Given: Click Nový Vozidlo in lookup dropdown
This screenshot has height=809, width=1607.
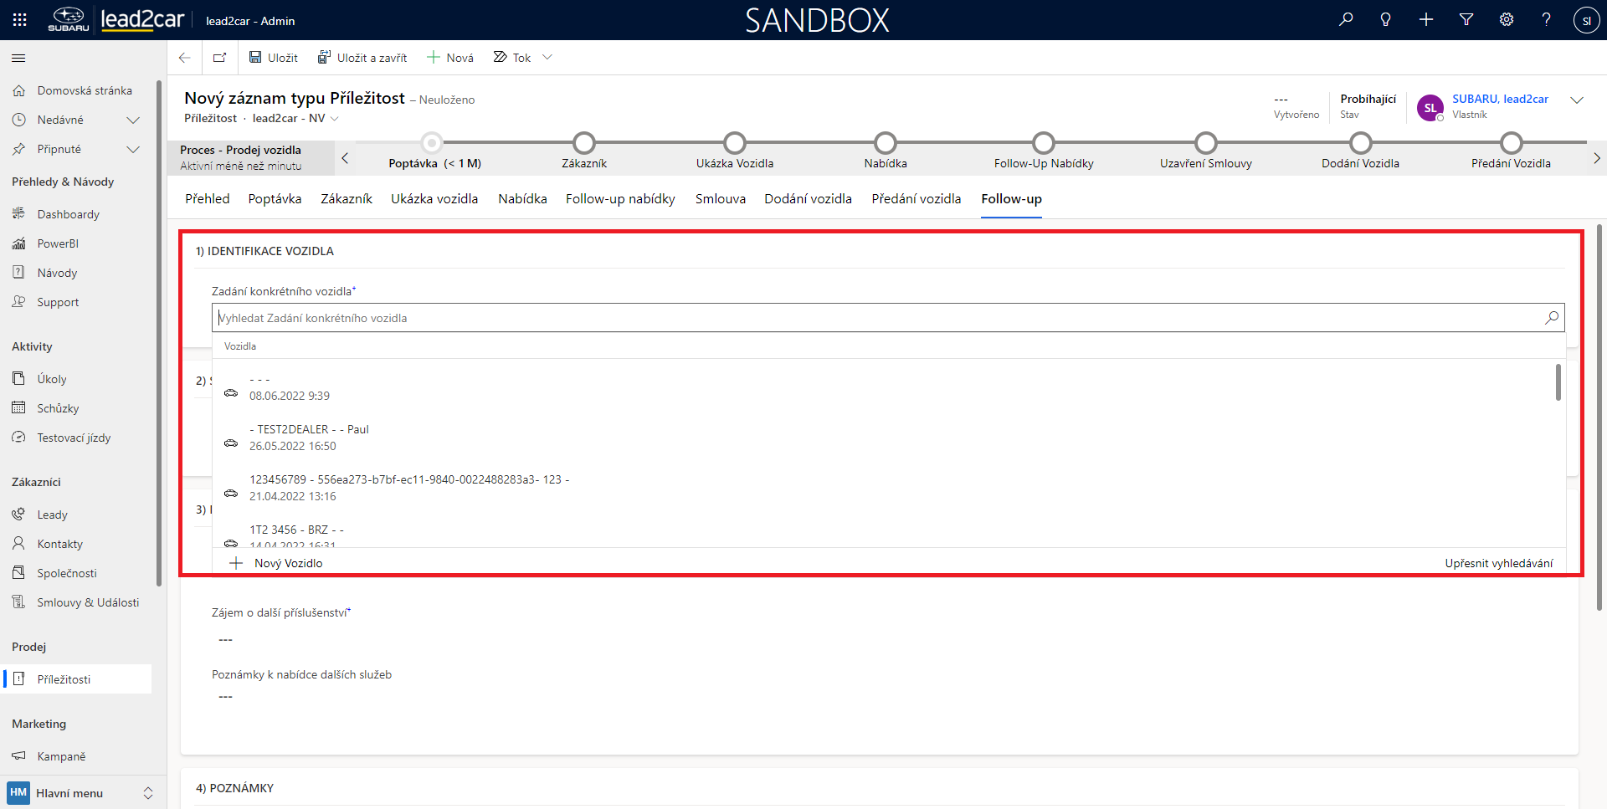Looking at the screenshot, I should (288, 563).
